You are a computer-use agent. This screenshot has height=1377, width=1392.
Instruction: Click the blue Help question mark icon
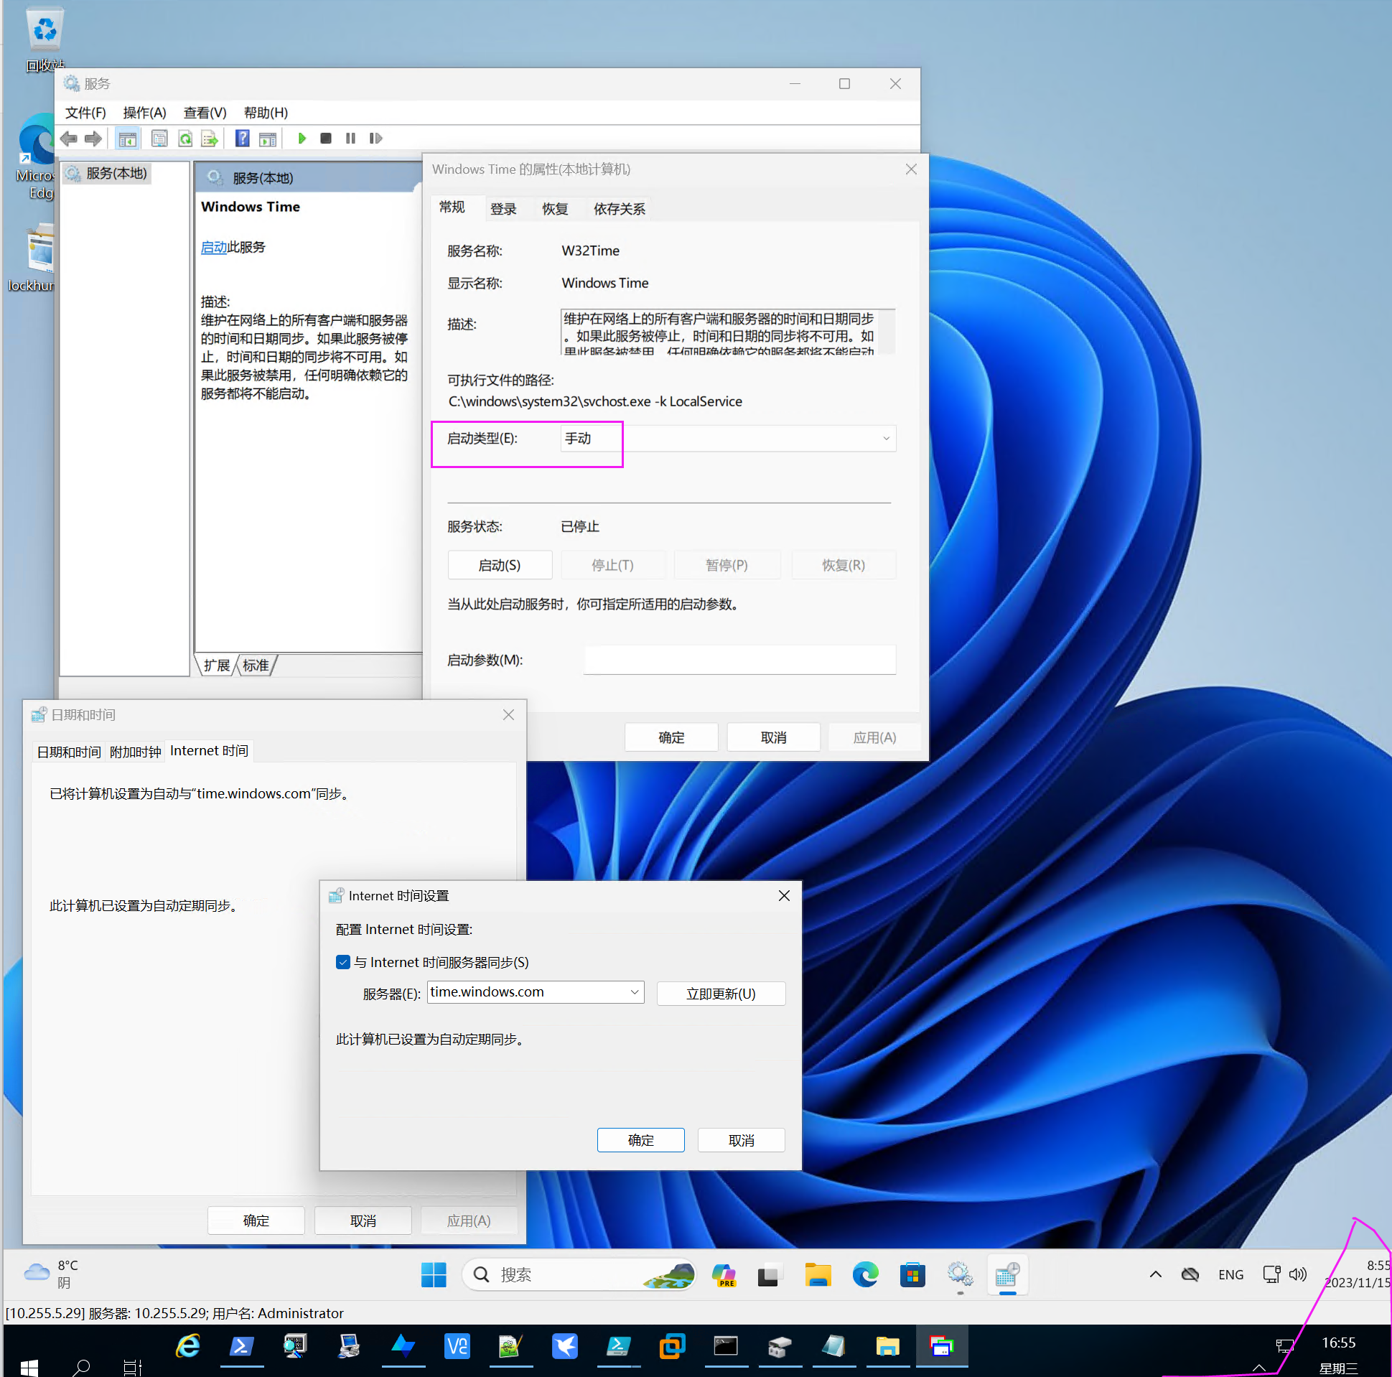(x=243, y=139)
